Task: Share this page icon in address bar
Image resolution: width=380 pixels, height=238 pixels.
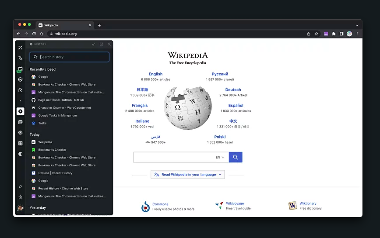Action: click(x=309, y=34)
